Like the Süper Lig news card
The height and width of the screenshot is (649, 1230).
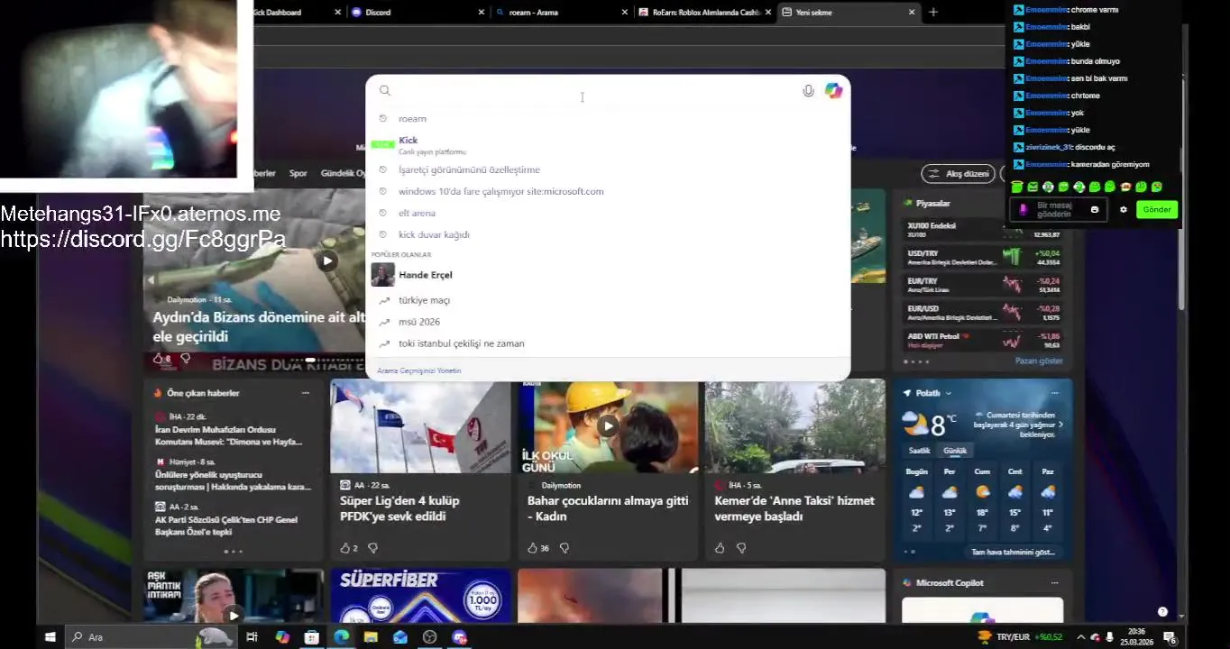344,548
